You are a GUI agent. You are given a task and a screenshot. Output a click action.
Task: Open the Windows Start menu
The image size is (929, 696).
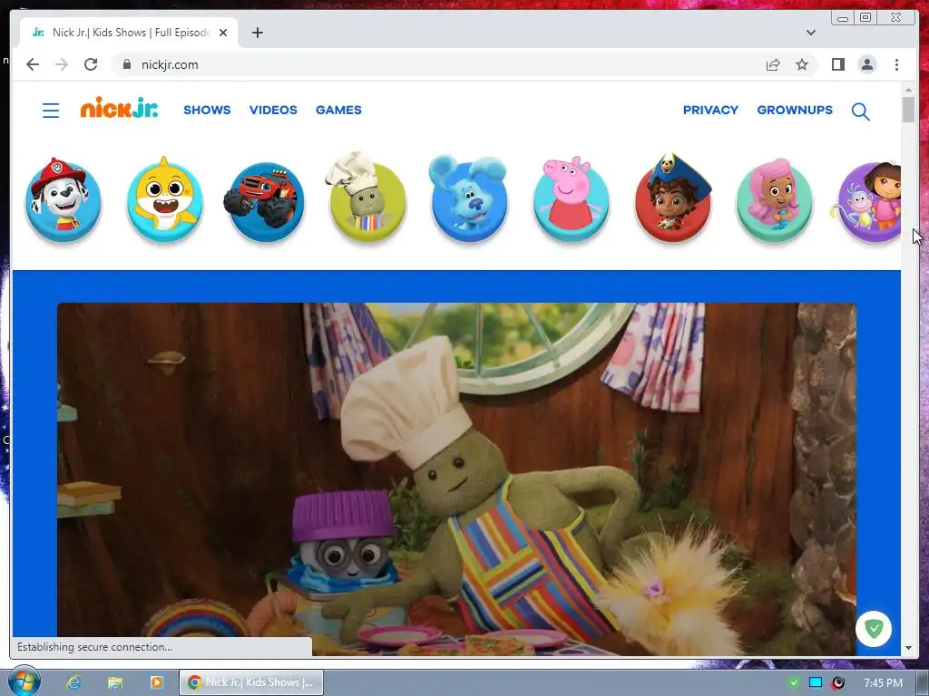[x=24, y=681]
